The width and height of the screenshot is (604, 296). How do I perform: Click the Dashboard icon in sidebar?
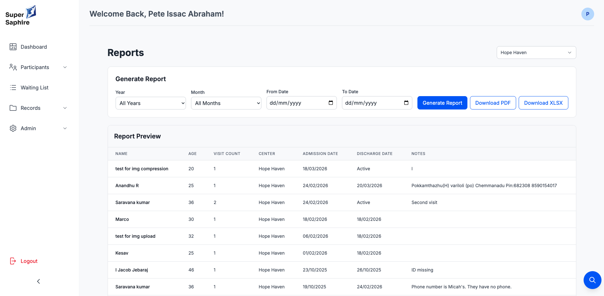coord(13,47)
